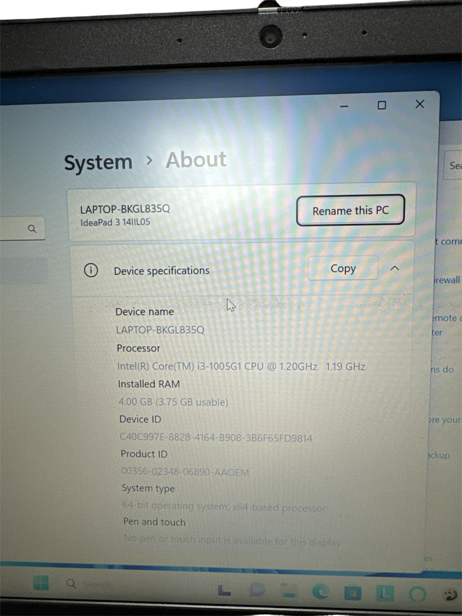Click the IdeaPad 3 14IIL05 model text
This screenshot has width=462, height=616.
(115, 222)
